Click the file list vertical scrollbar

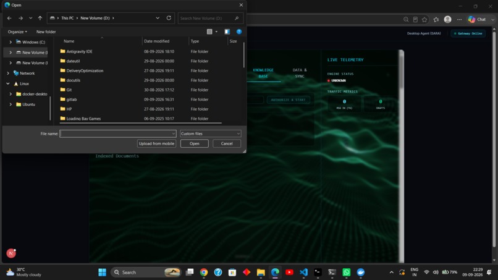tap(244, 54)
